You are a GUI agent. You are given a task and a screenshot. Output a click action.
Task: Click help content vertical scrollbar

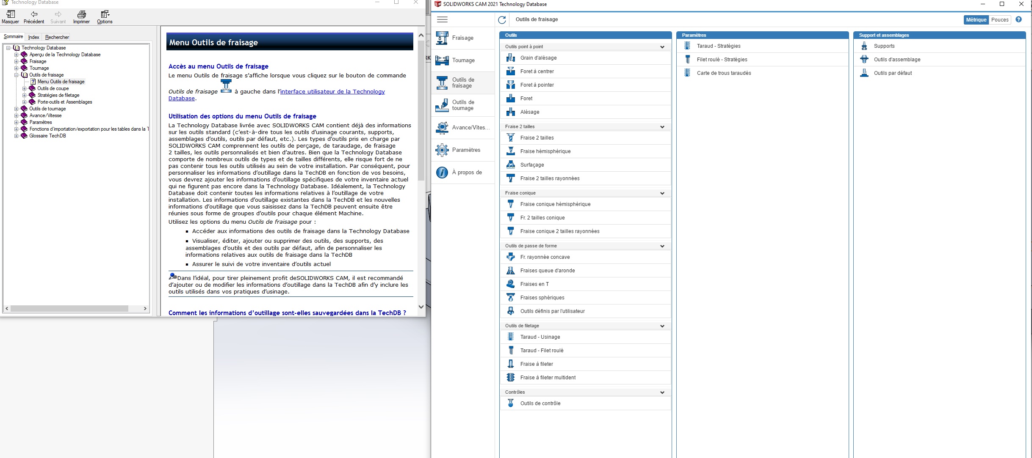421,111
